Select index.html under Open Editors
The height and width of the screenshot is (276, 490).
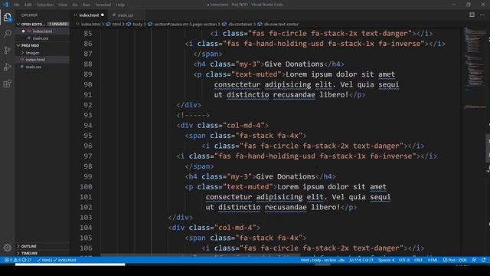point(42,31)
